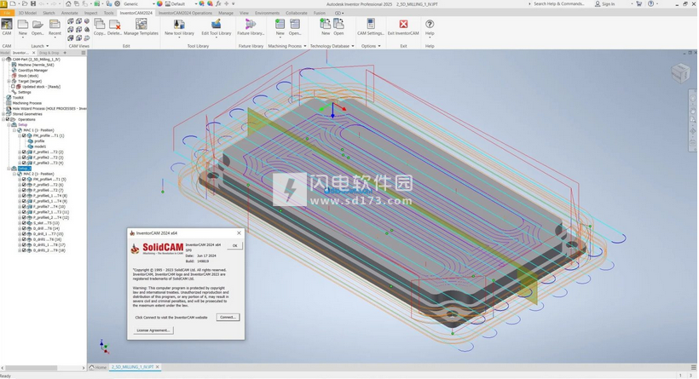
Task: Click the Search Help & Commands field
Action: pos(558,3)
